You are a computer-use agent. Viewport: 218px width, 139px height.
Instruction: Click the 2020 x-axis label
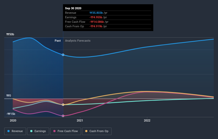13,120
